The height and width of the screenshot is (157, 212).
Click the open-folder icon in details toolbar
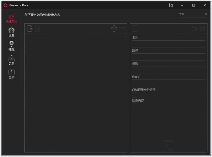202,28
